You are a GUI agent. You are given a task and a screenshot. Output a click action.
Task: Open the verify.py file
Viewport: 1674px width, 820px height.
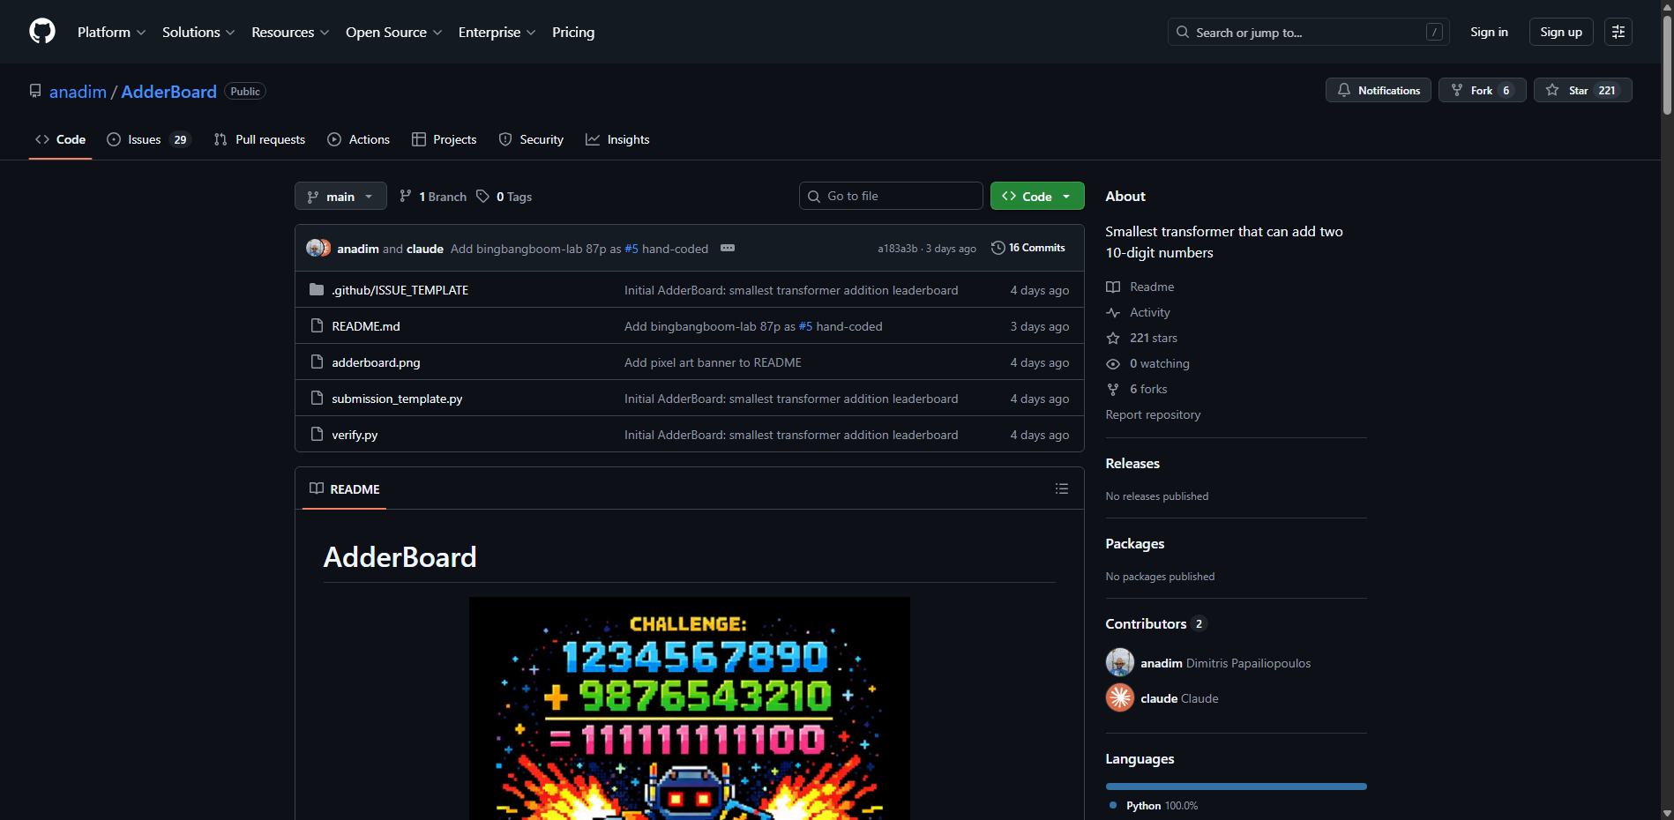click(355, 435)
